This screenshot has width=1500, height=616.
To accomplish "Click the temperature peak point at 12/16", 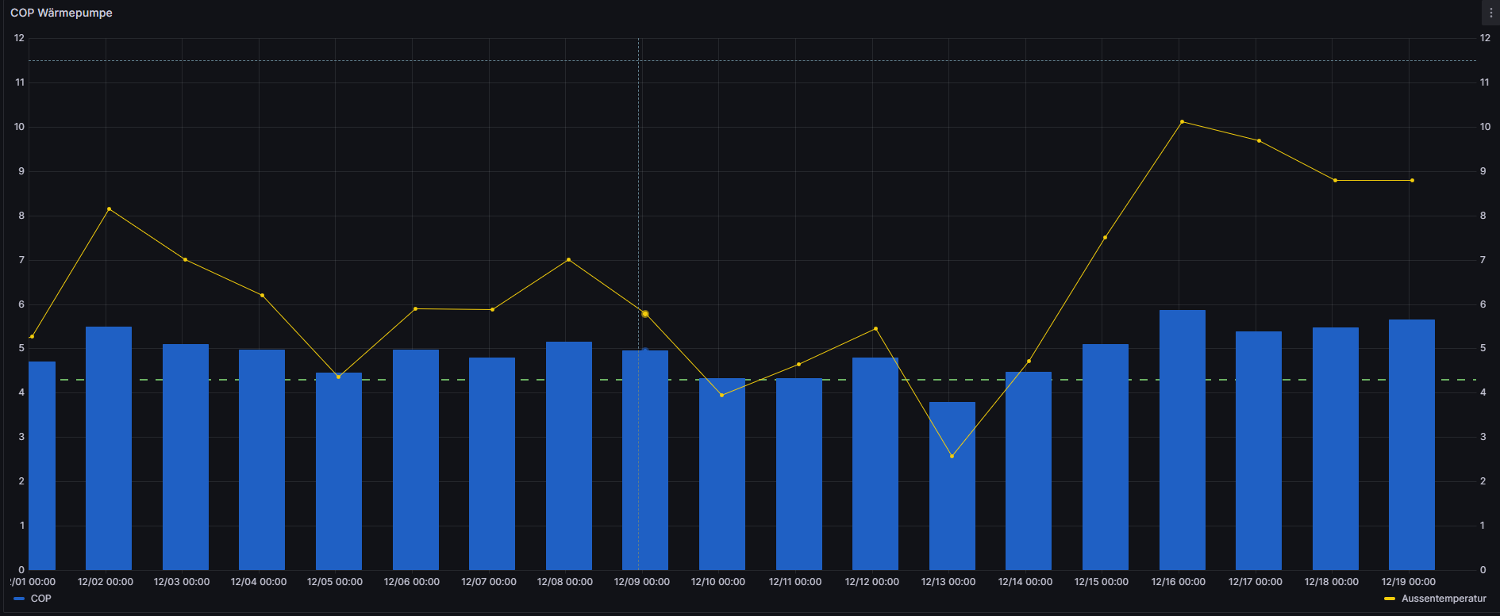I will pos(1183,121).
